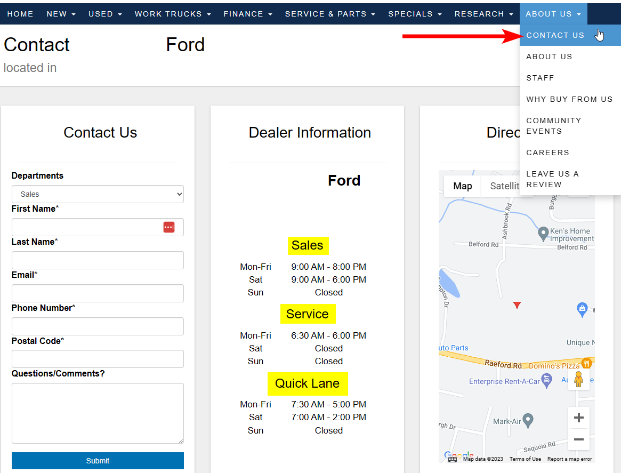Click into the Postal Code field

(x=98, y=359)
